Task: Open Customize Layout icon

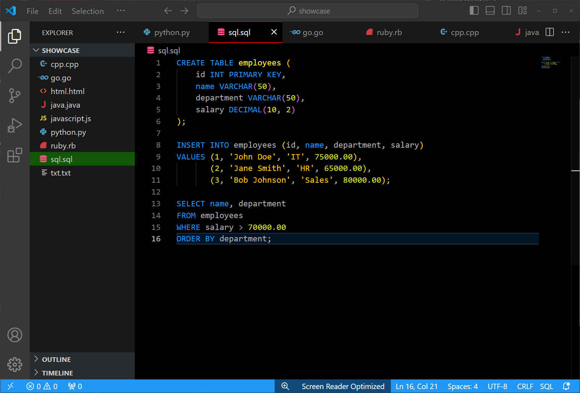Action: pos(523,11)
